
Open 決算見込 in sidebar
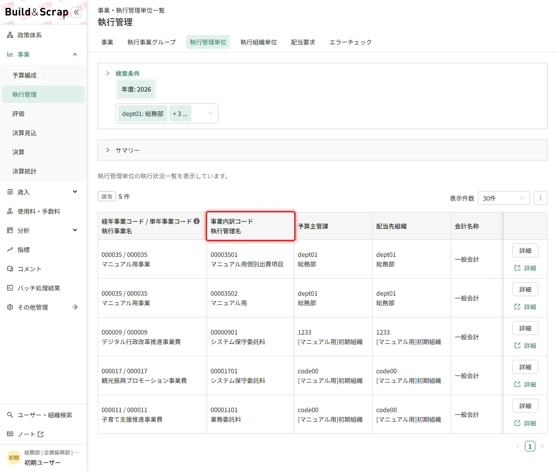click(x=43, y=133)
